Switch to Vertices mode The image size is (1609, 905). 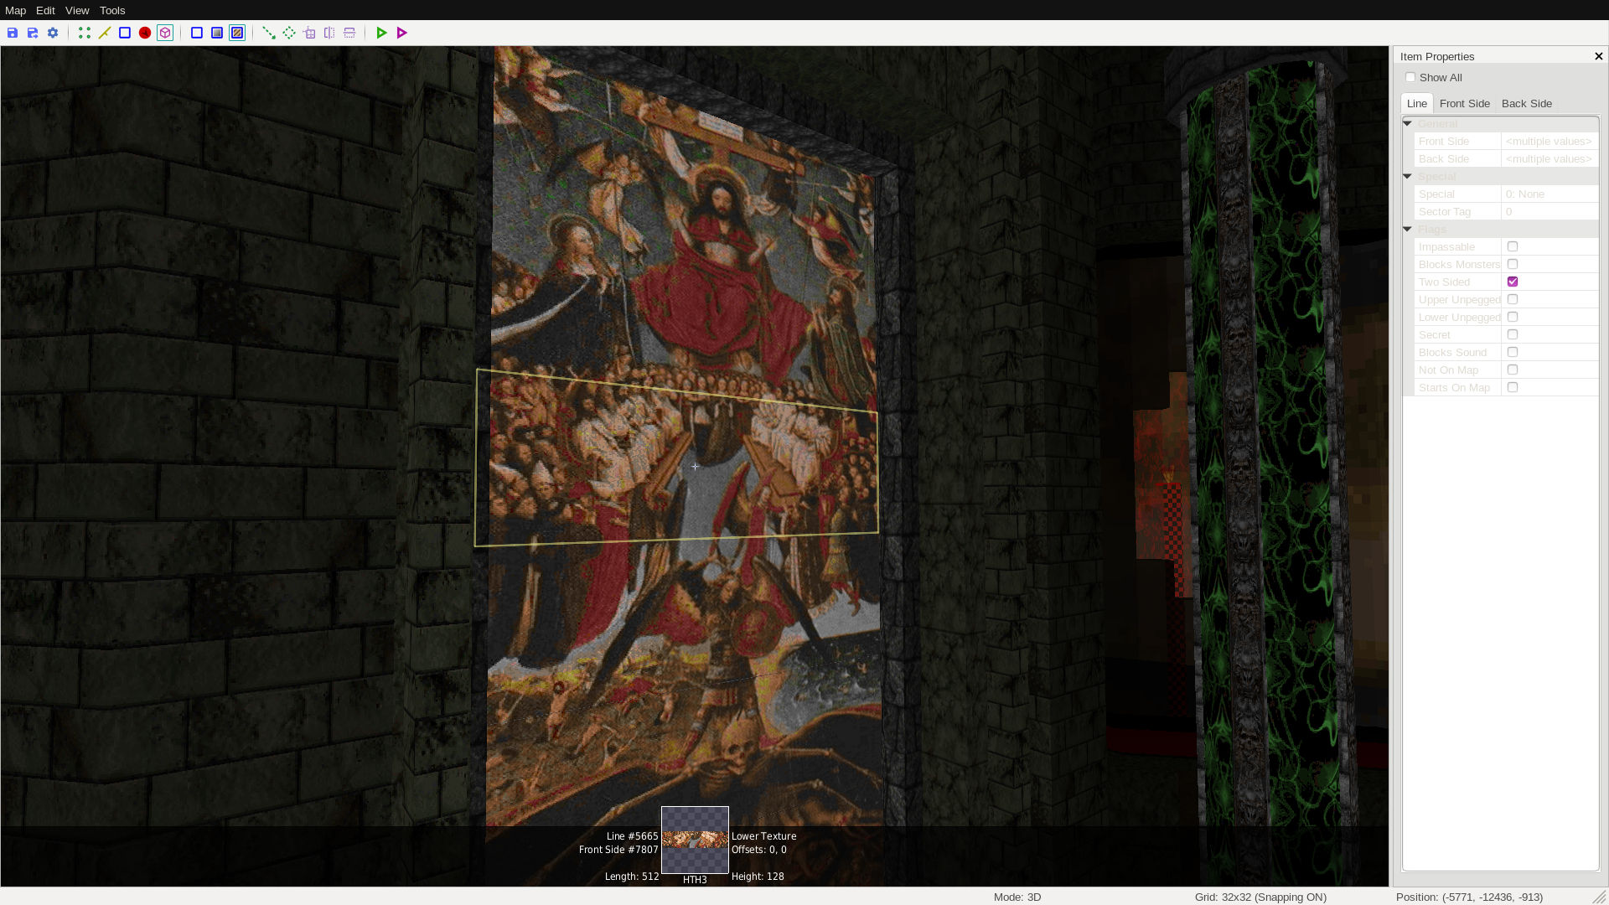coord(85,33)
